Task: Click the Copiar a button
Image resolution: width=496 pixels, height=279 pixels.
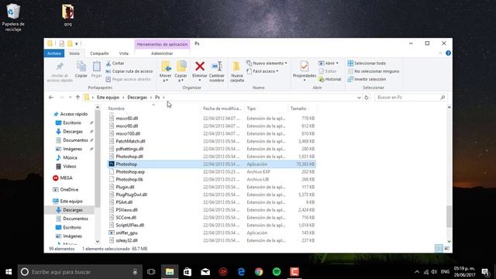Action: 181,72
